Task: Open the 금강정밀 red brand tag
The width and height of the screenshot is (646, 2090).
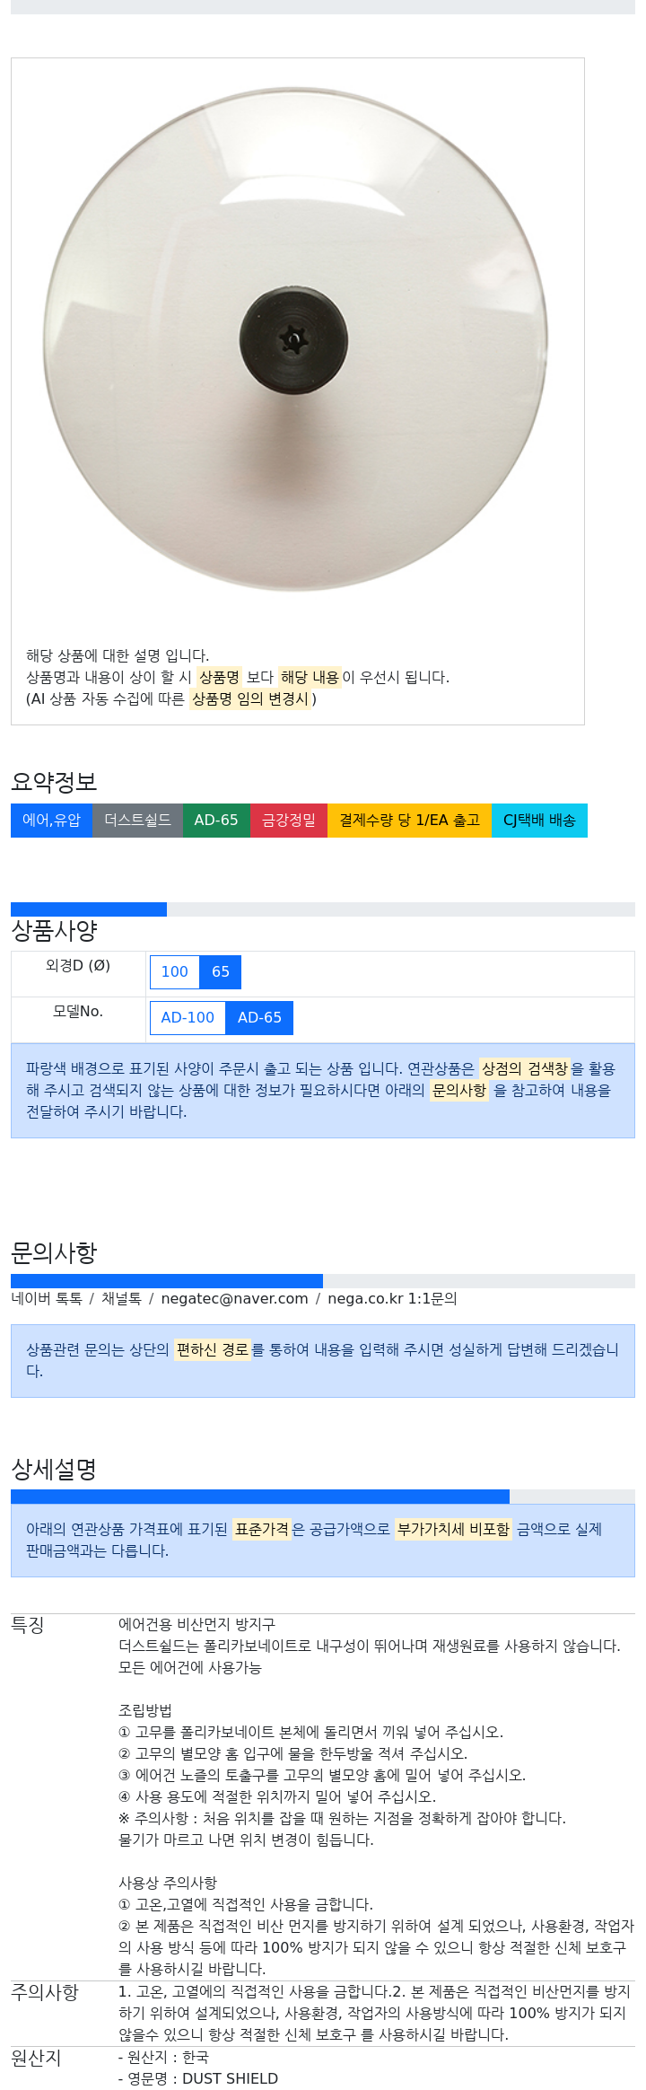Action: click(289, 821)
